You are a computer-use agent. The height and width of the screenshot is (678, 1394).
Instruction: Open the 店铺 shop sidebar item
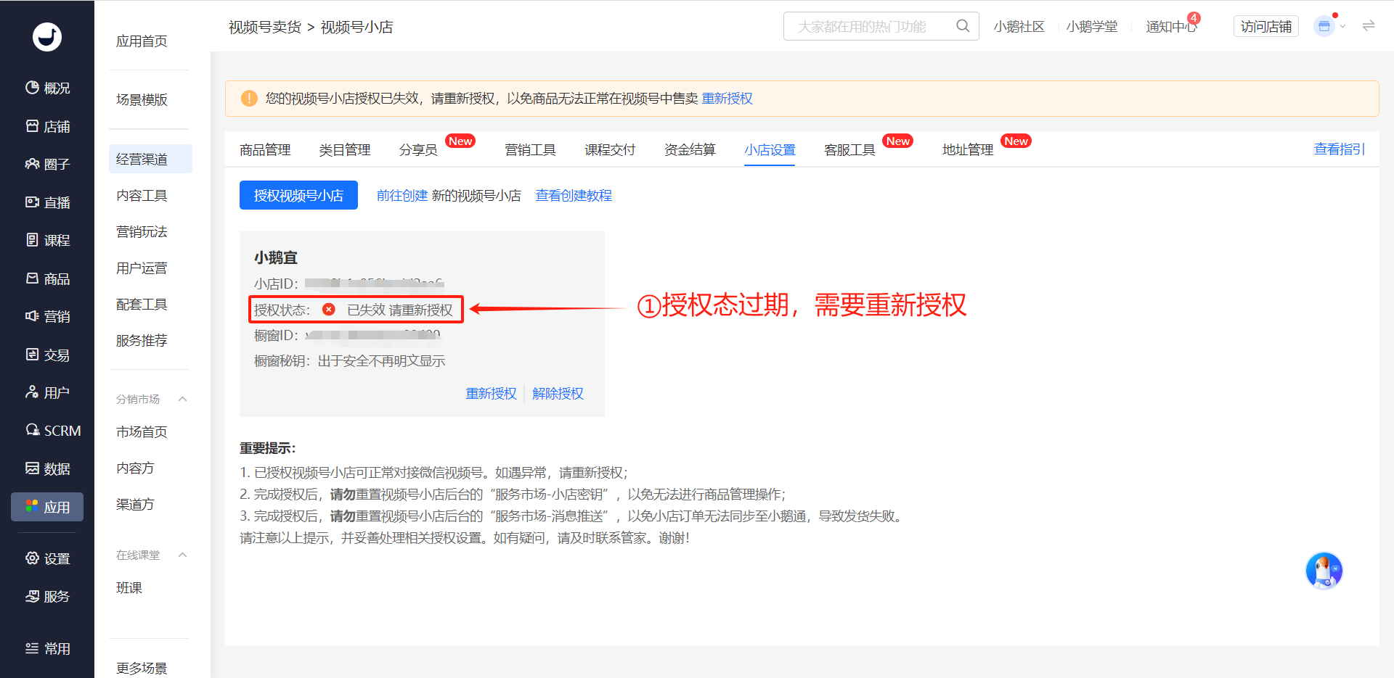[47, 126]
